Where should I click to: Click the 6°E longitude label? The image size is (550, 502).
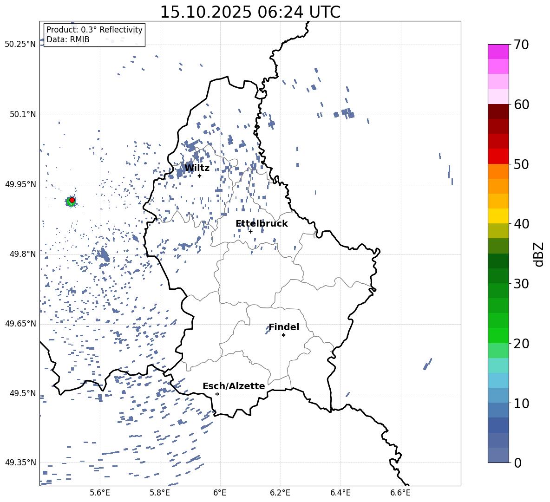tap(220, 493)
